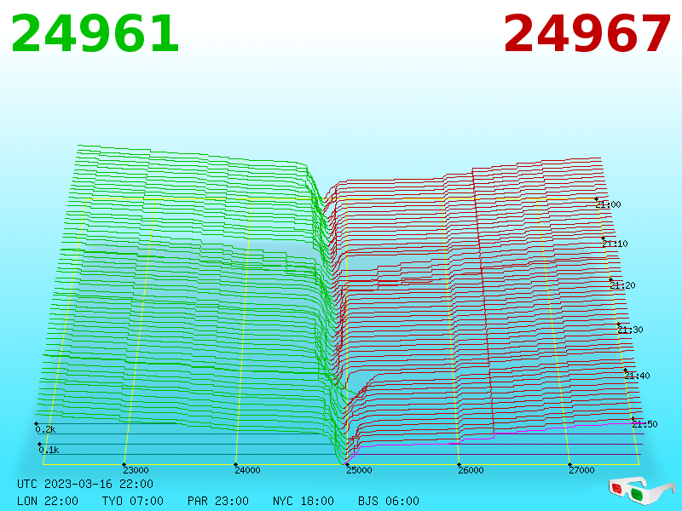
Task: Click the NYC 18:00 clock text
Action: point(303,501)
